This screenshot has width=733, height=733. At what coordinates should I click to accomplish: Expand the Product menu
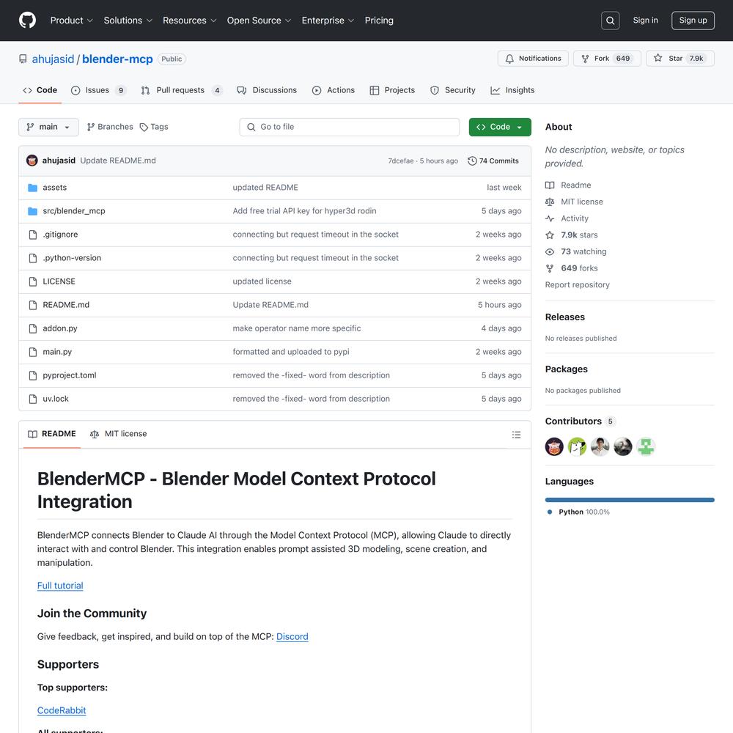point(72,21)
